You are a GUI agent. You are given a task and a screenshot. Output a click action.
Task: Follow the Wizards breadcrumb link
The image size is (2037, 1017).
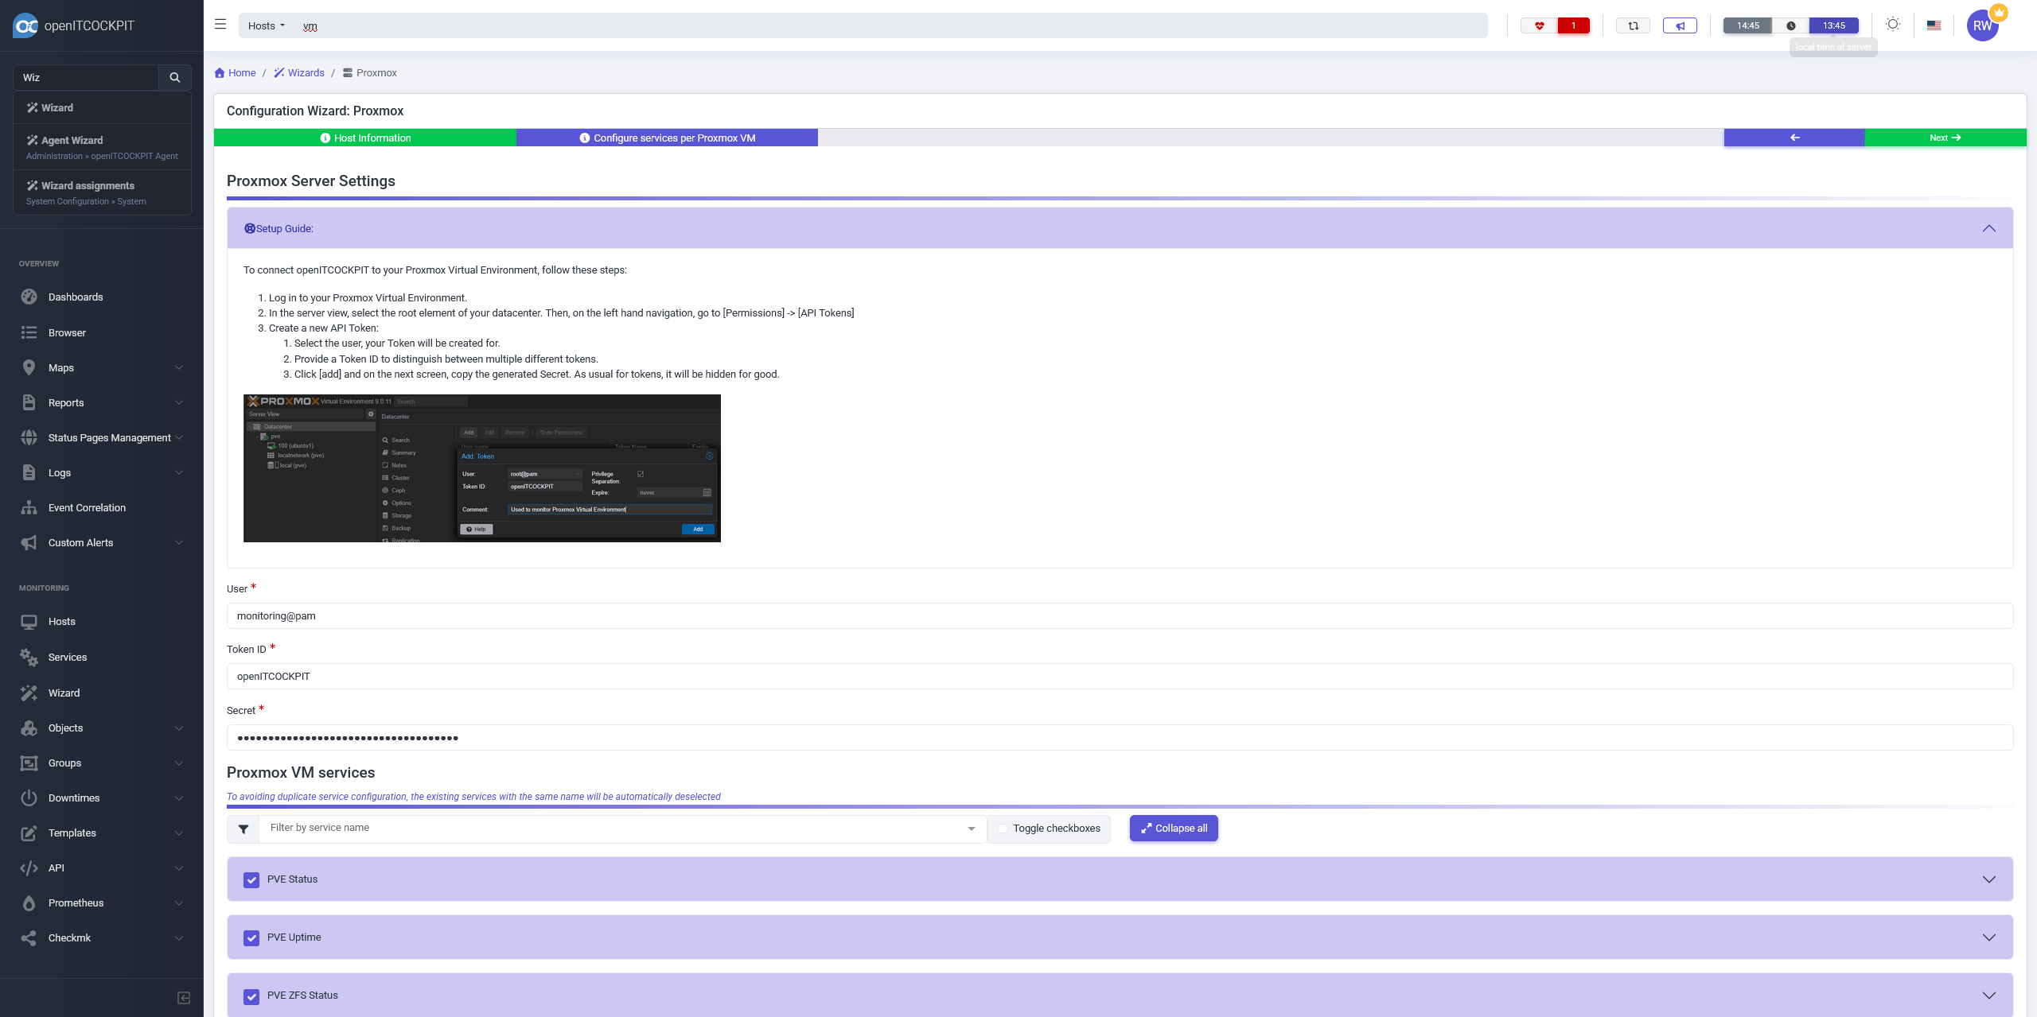(306, 72)
